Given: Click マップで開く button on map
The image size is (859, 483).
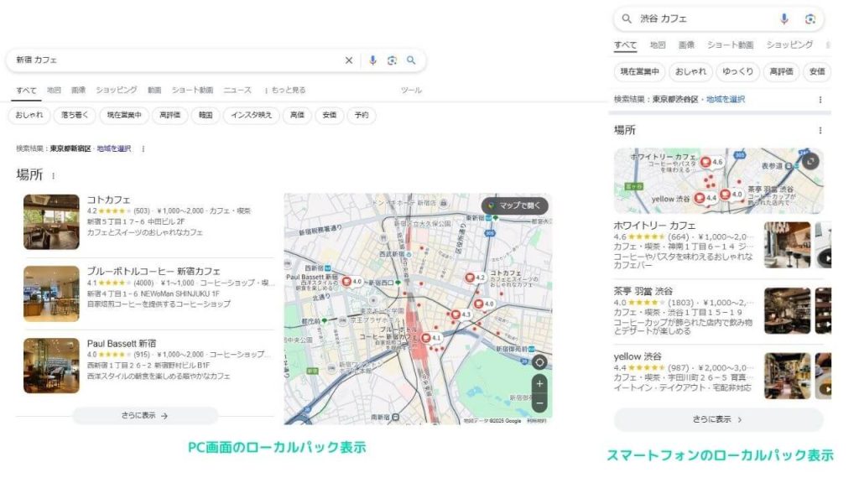Looking at the screenshot, I should (x=514, y=206).
